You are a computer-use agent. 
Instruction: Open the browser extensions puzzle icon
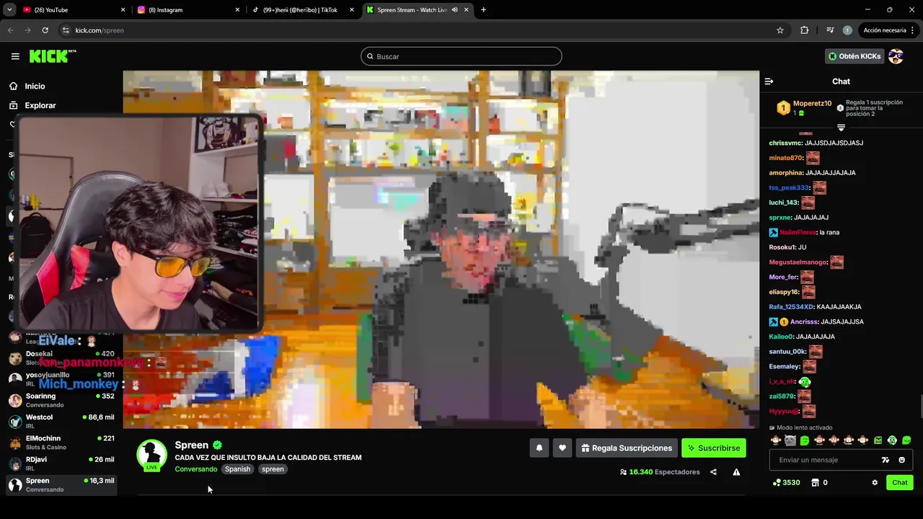tap(805, 30)
